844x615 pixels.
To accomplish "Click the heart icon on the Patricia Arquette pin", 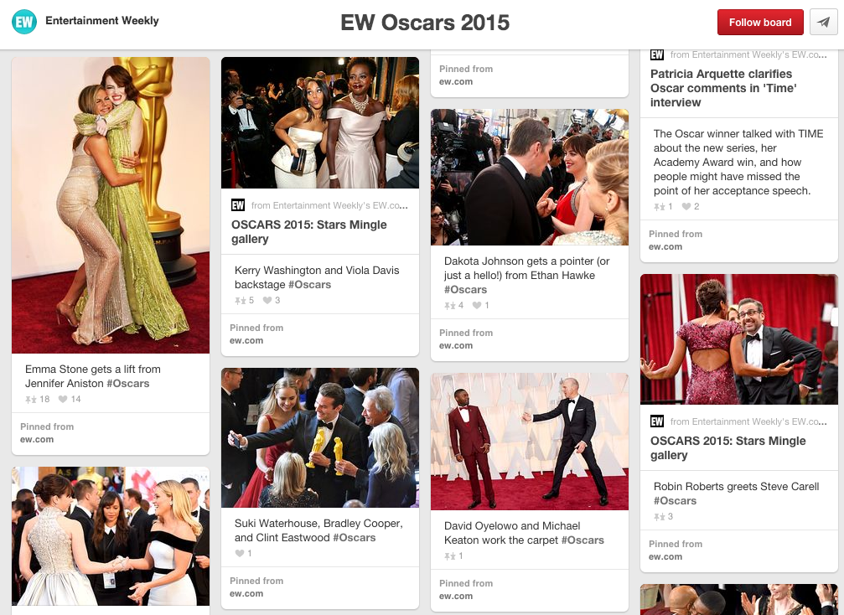I will pyautogui.click(x=686, y=206).
